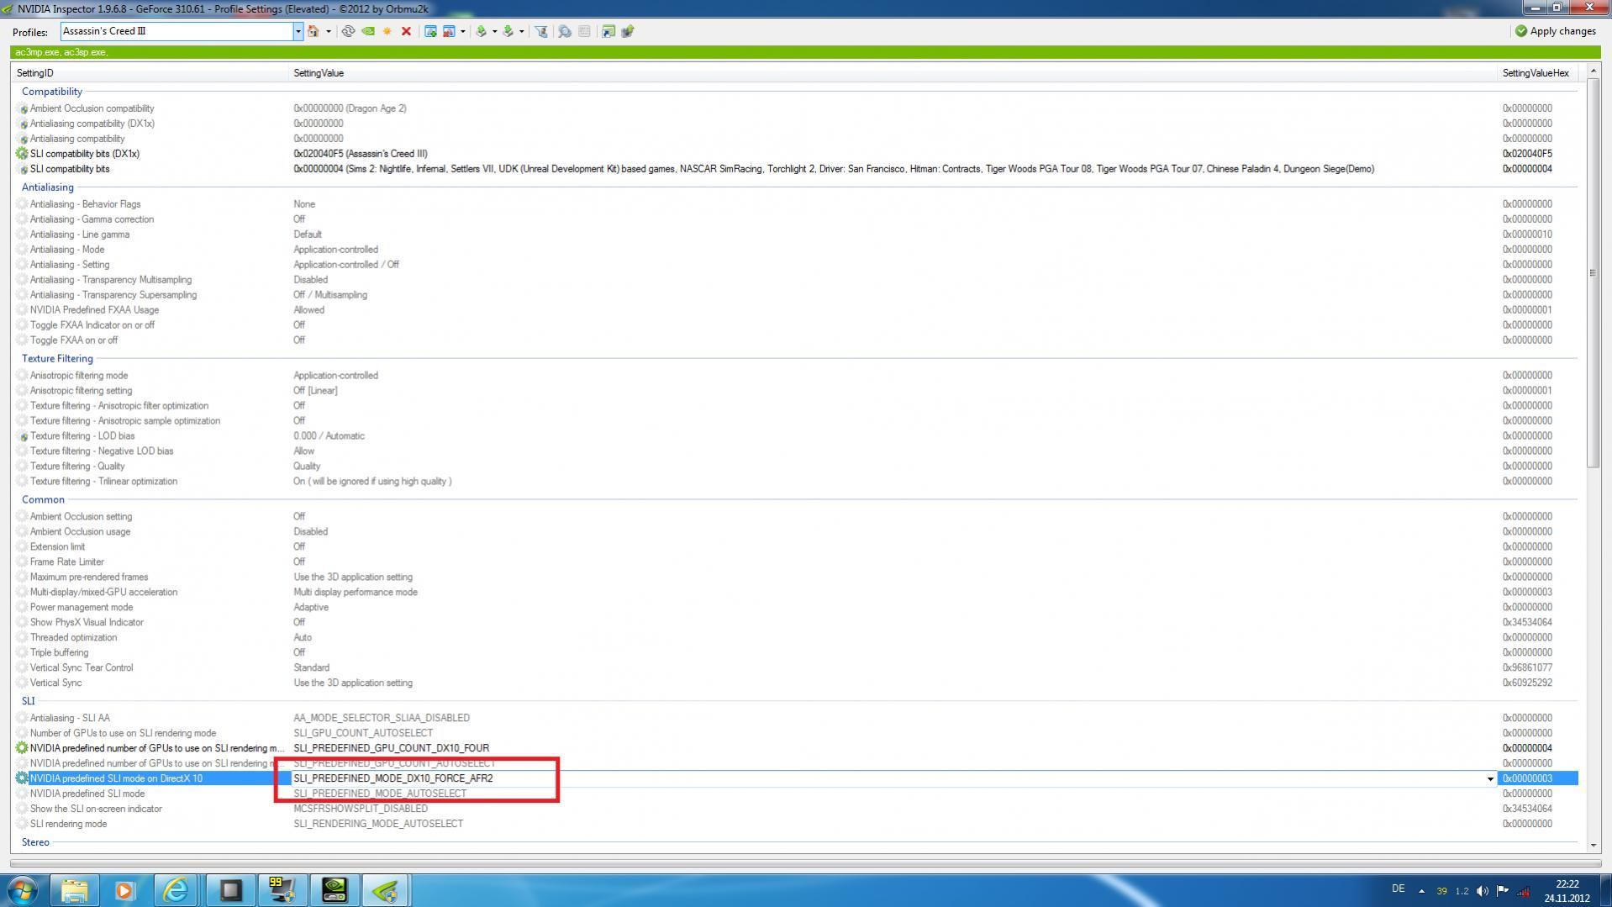The width and height of the screenshot is (1612, 907).
Task: Click the red X delete-profile icon
Action: [406, 31]
